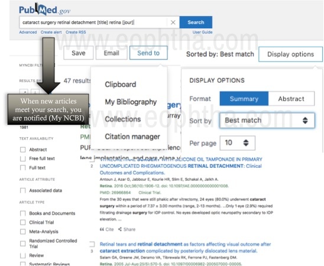This screenshot has height=266, width=324.
Task: Expand the Display options panel
Action: coord(290,54)
